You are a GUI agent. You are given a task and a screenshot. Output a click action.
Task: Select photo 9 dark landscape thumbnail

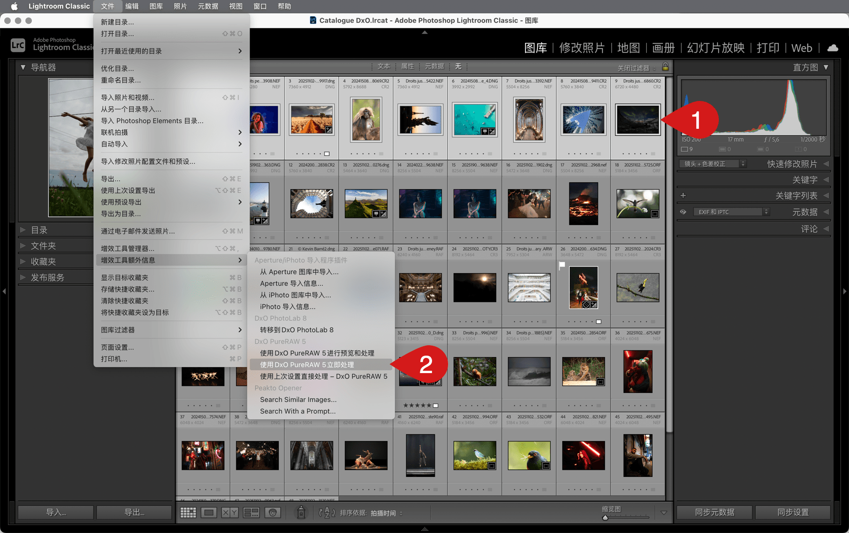[x=638, y=120]
